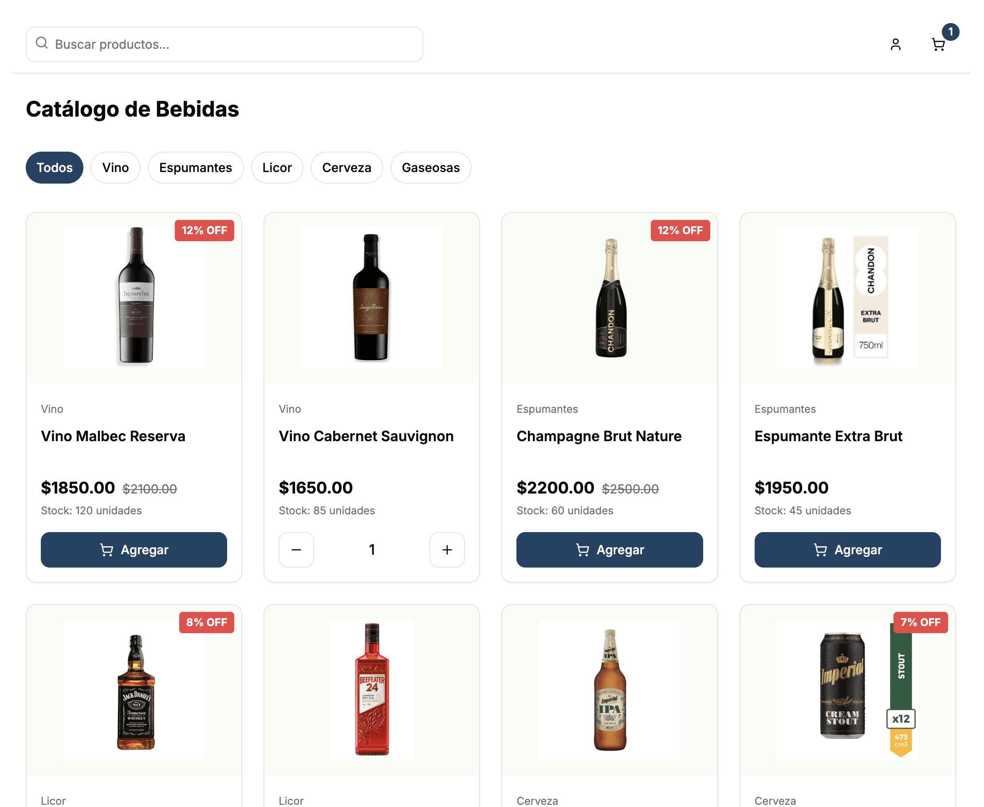The height and width of the screenshot is (807, 984).
Task: Click the search magnifier icon
Action: (x=42, y=43)
